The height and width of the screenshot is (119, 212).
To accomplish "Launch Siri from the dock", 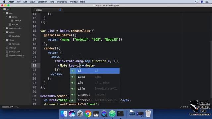I will [x=72, y=114].
